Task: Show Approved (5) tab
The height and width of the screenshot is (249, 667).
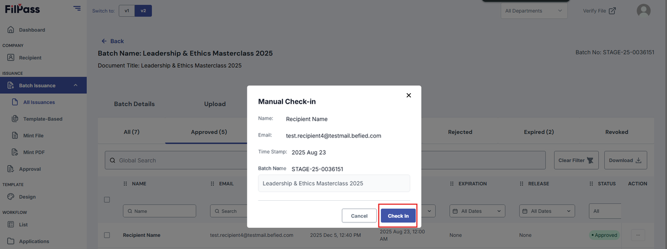Action: (209, 132)
